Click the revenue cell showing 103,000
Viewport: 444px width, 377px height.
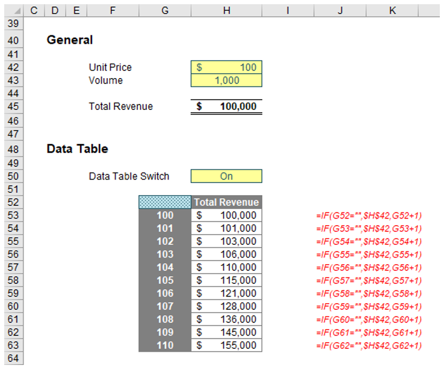pos(227,241)
